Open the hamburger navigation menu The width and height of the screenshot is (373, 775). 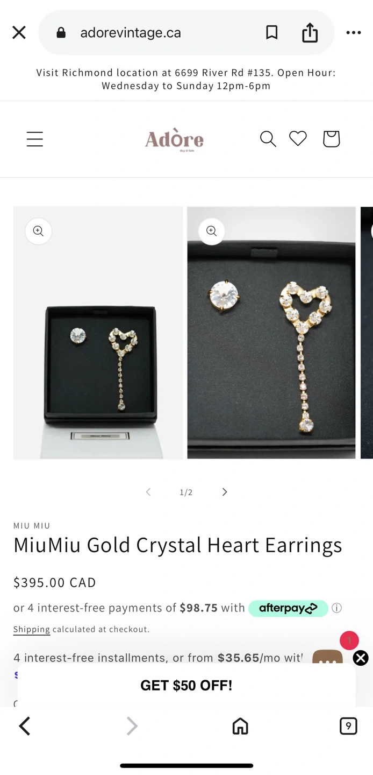(x=35, y=139)
